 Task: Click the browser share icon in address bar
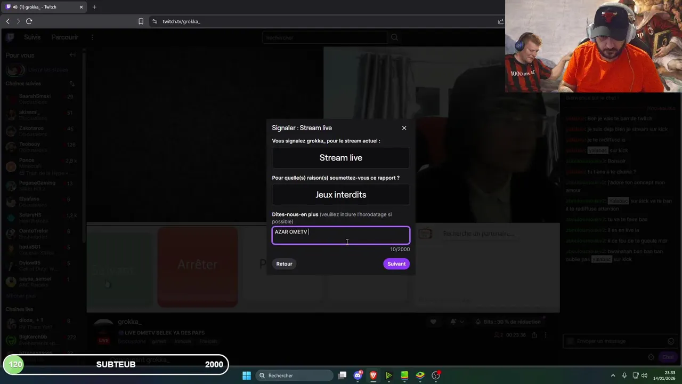coord(500,21)
